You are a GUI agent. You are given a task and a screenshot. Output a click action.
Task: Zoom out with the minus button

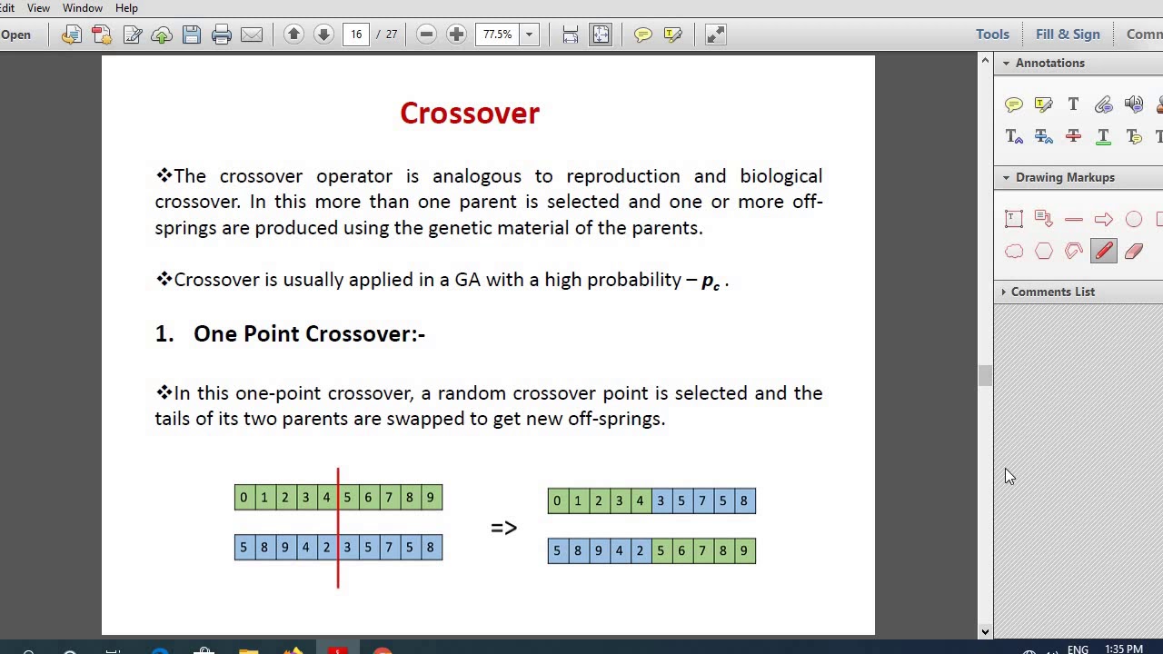[x=426, y=35]
